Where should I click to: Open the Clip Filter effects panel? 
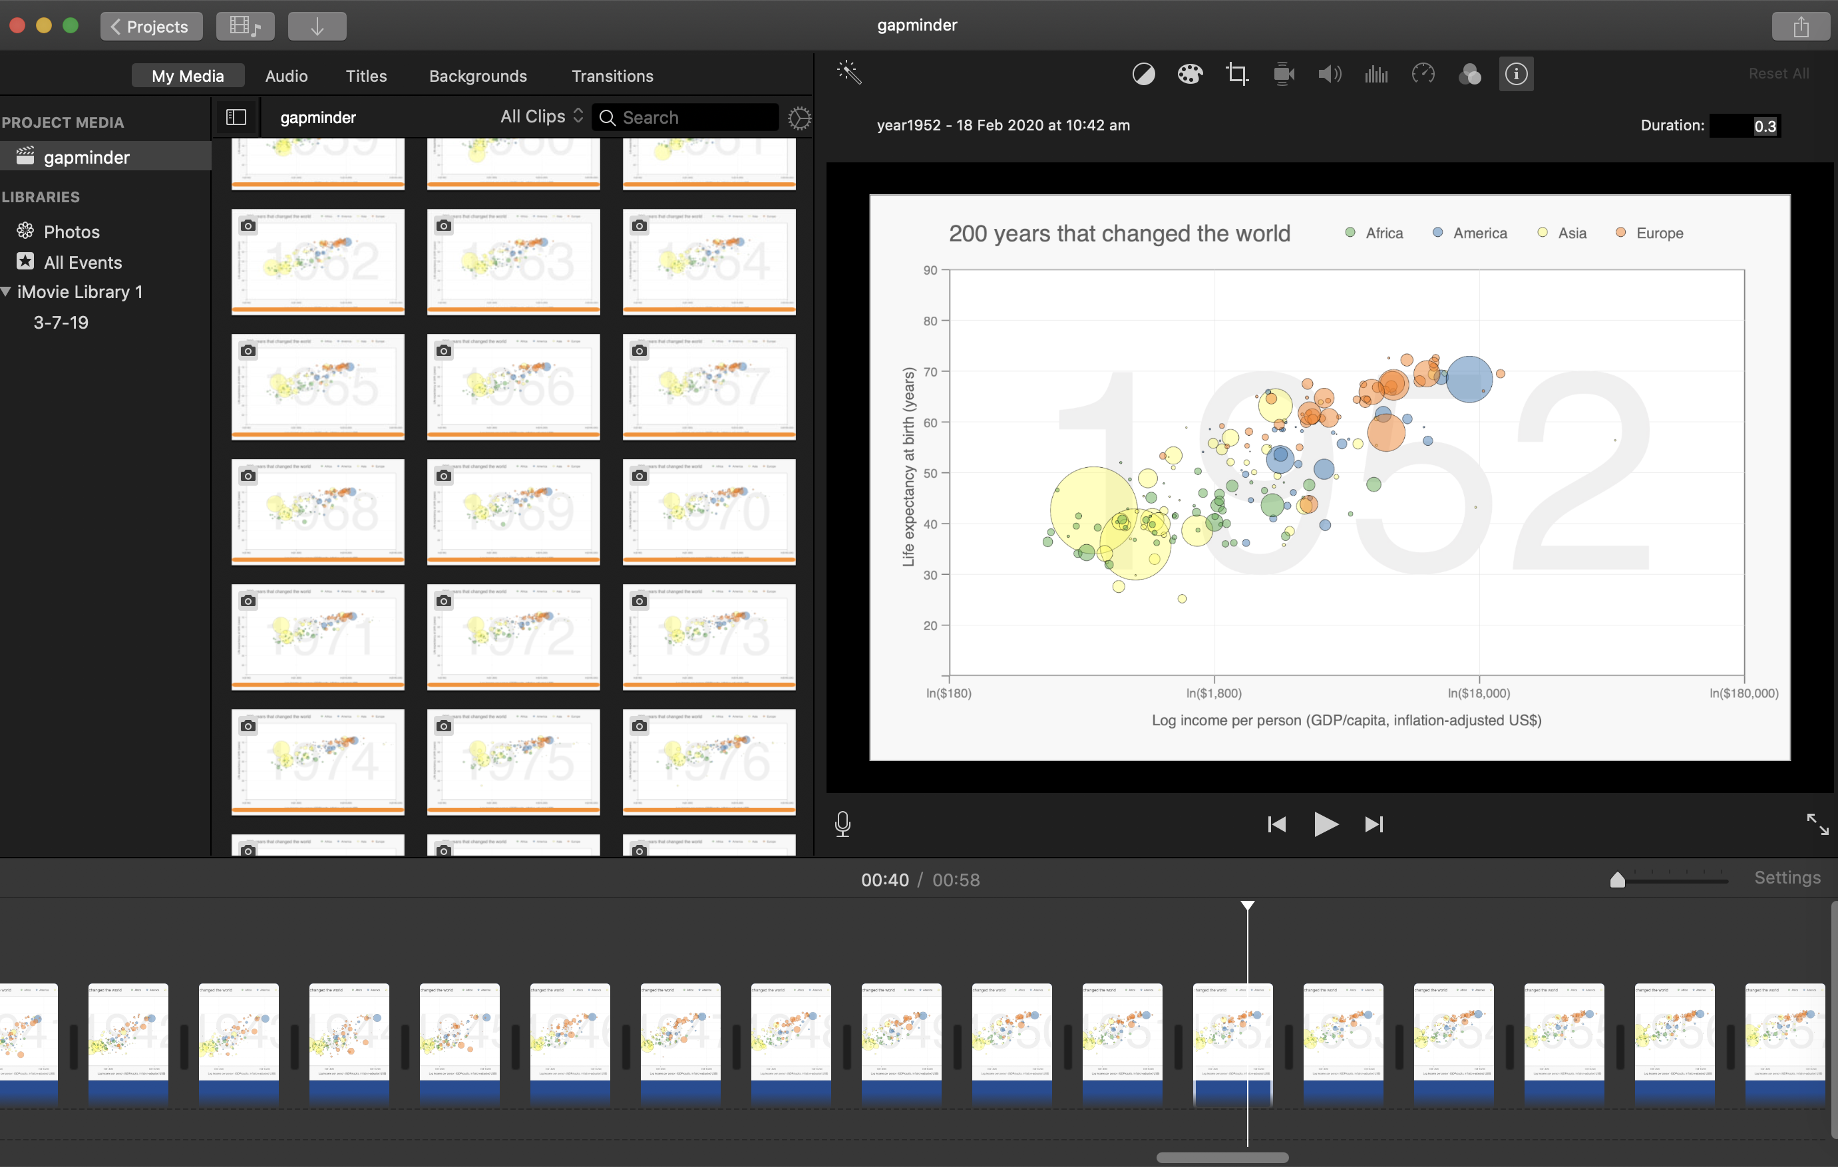tap(1471, 73)
